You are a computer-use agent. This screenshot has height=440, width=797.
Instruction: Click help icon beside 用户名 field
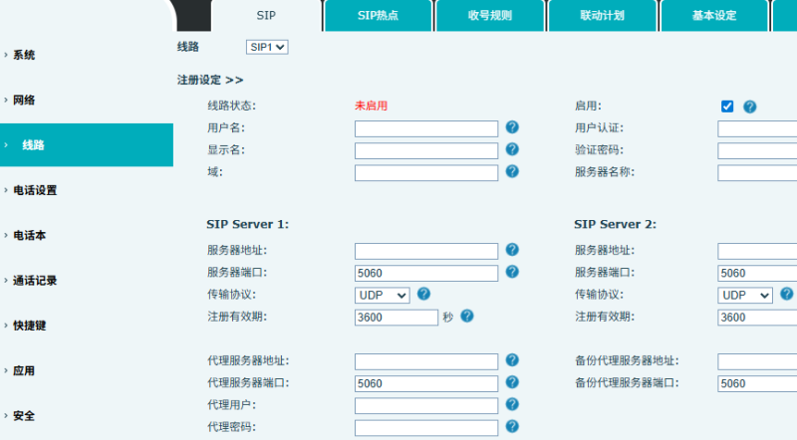[x=512, y=127]
